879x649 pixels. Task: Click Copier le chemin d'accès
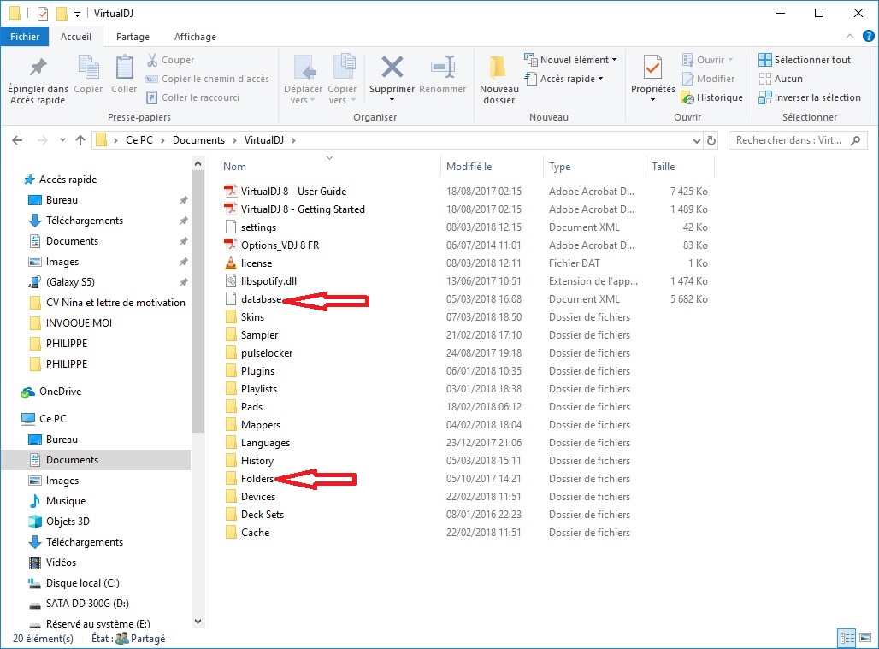pyautogui.click(x=208, y=79)
